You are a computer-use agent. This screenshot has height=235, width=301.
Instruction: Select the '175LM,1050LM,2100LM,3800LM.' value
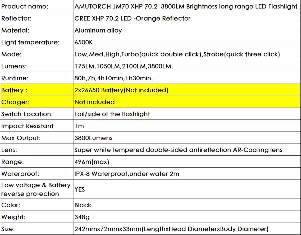pos(124,66)
